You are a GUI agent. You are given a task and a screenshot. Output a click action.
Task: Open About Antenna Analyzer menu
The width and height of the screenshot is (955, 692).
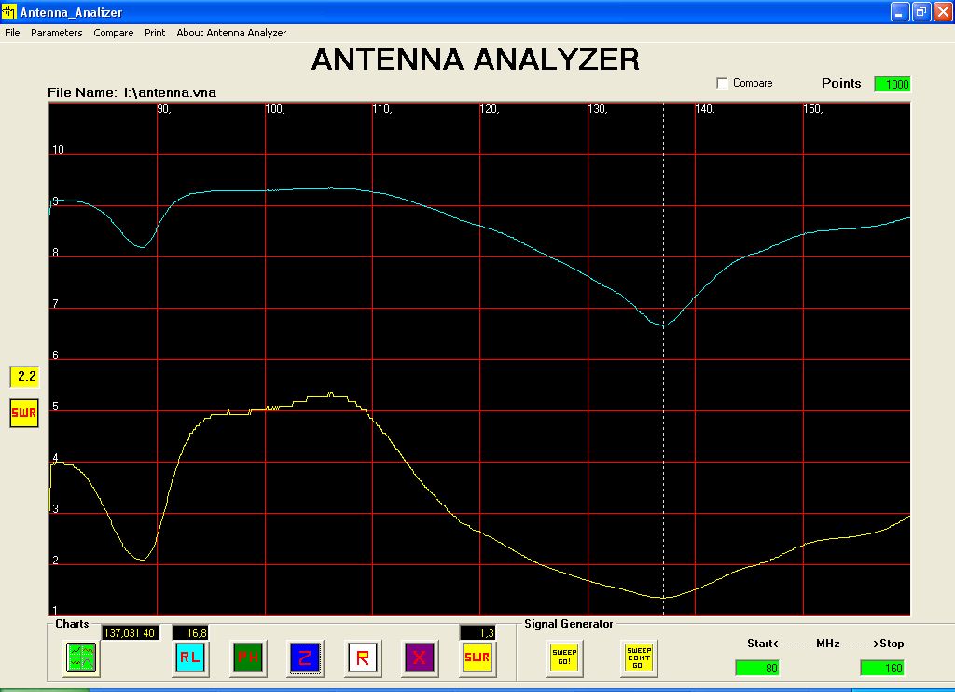pos(231,33)
